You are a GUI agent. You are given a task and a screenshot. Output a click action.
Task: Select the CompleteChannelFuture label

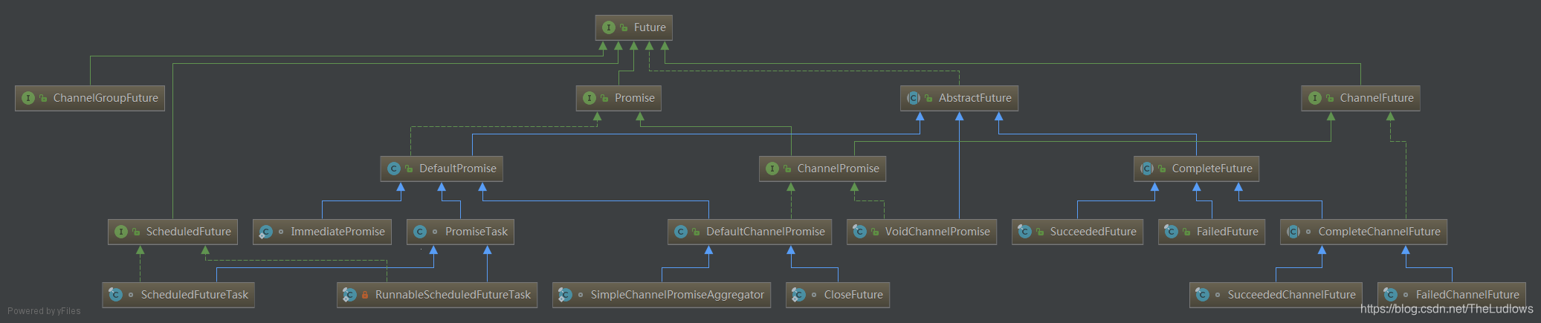pyautogui.click(x=1380, y=232)
